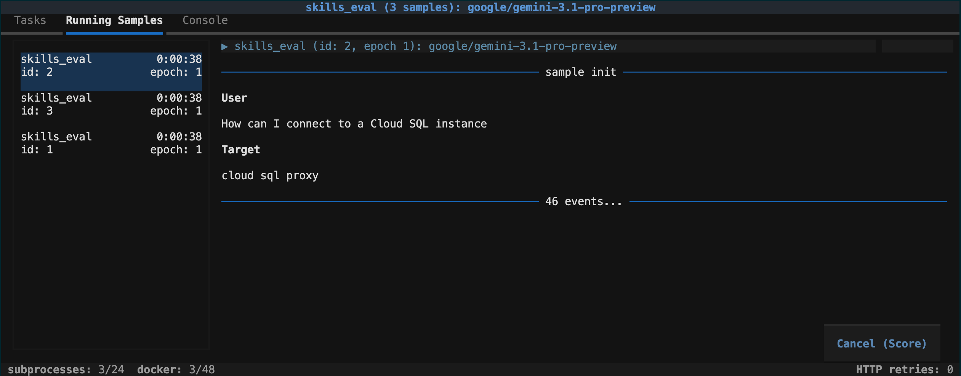Click the 'sample init' section label

pos(581,72)
